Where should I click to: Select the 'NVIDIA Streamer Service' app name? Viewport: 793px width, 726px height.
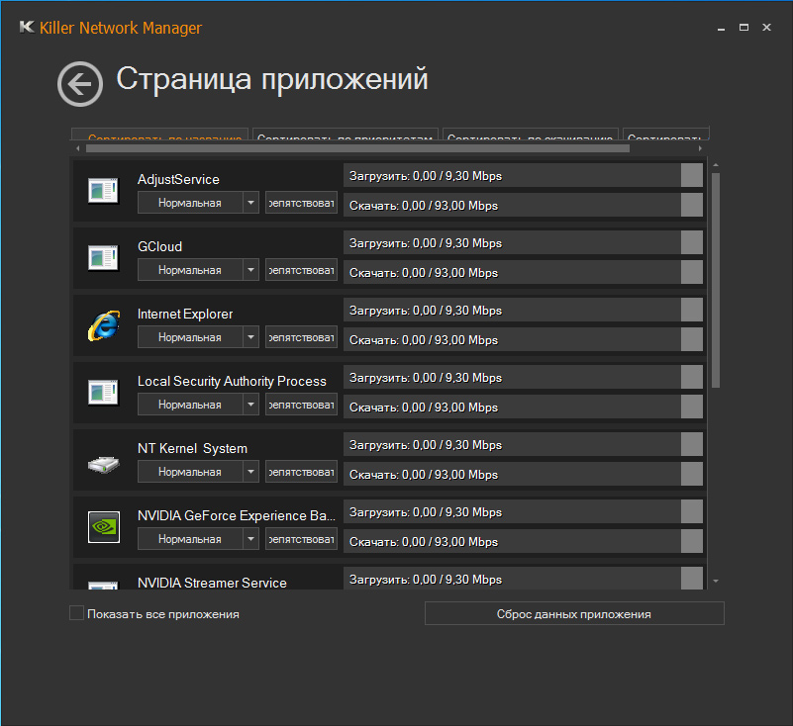pos(212,583)
